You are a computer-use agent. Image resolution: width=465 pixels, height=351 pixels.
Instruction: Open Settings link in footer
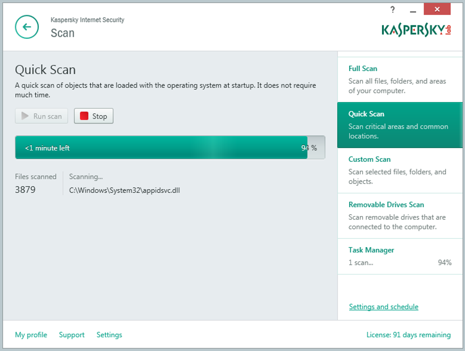click(109, 335)
